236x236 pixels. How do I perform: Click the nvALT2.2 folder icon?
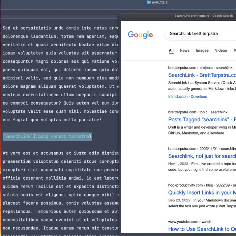pyautogui.click(x=149, y=2)
